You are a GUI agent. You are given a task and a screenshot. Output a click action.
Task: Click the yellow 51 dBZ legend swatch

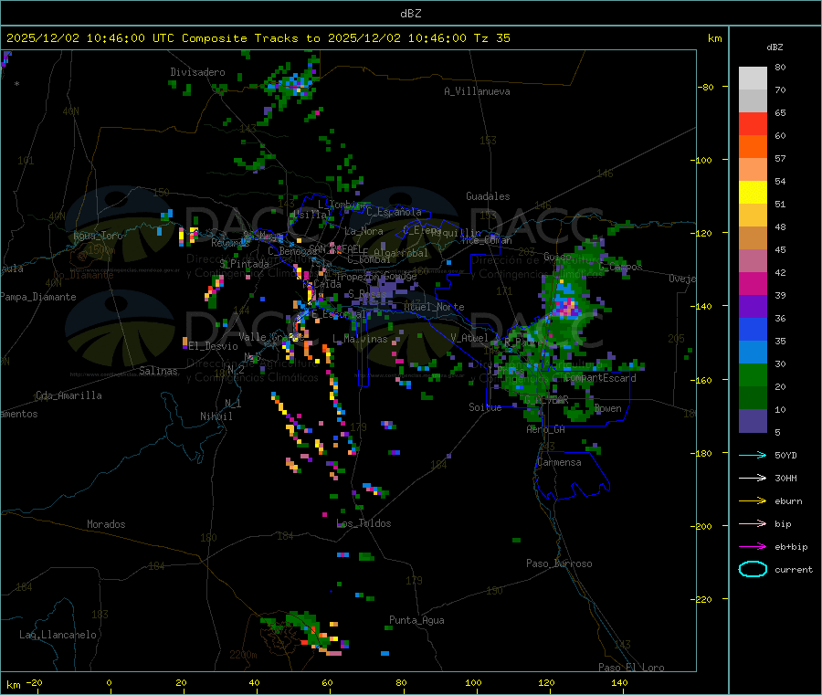753,193
